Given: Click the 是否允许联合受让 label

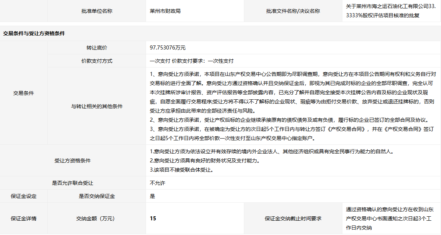Looking at the screenshot, I should tap(72, 183).
